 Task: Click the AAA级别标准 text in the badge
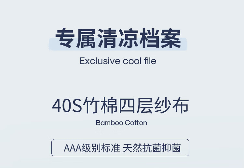tap(92, 148)
